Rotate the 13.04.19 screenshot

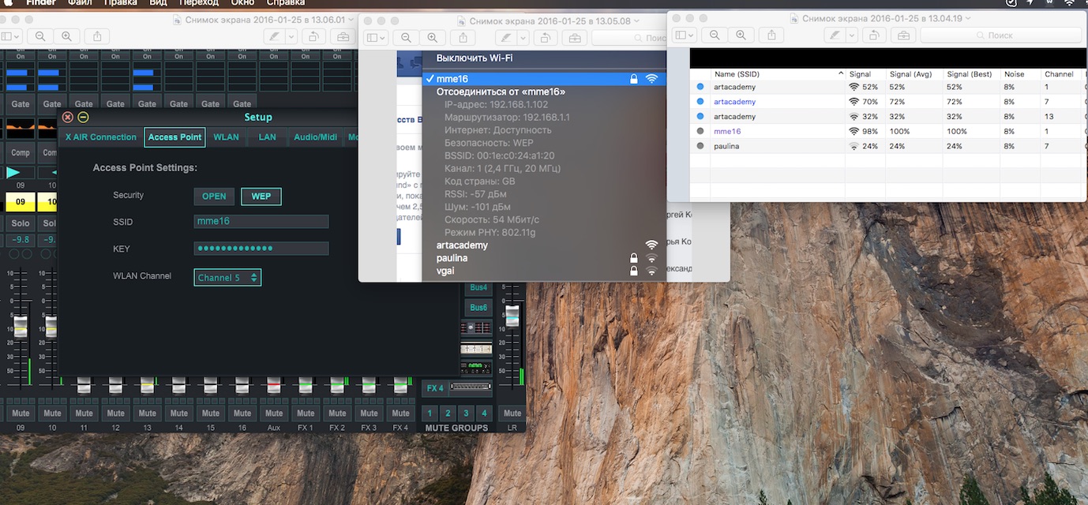874,35
